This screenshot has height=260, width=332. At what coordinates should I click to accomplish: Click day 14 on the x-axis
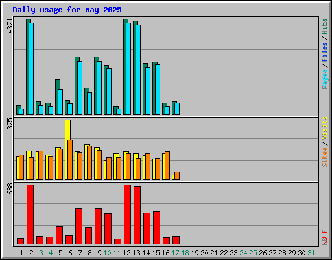coord(146,253)
